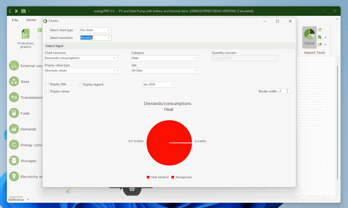Collapse the ribbon with the up chevron
This screenshot has height=208, width=348.
click(x=337, y=19)
